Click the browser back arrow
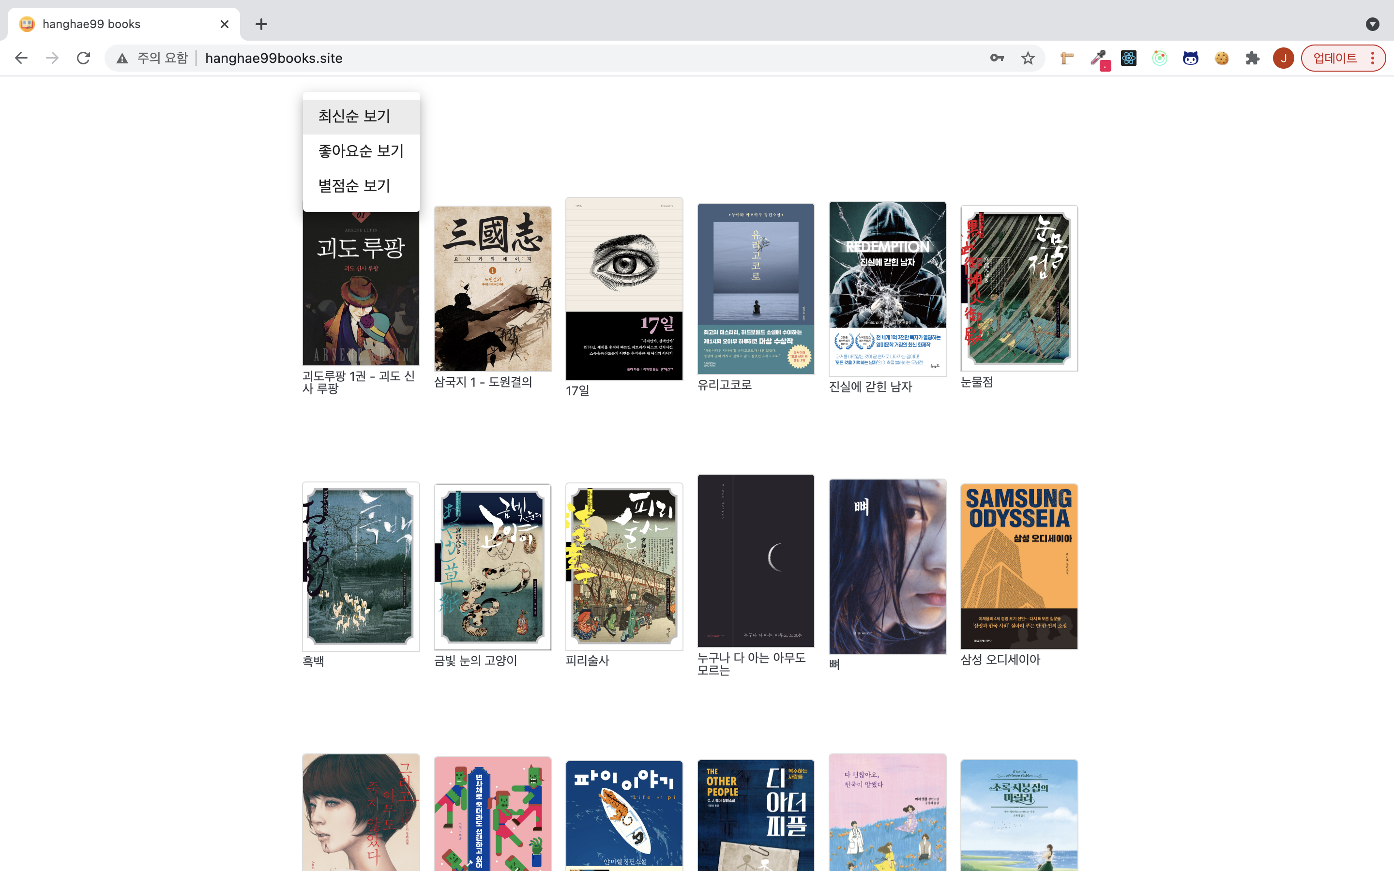This screenshot has height=871, width=1394. [21, 58]
